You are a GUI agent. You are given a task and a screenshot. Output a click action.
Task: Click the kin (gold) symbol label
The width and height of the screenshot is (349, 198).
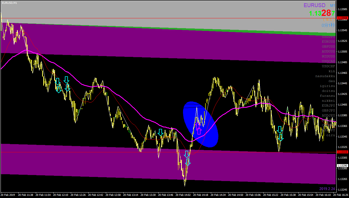pos(332,71)
